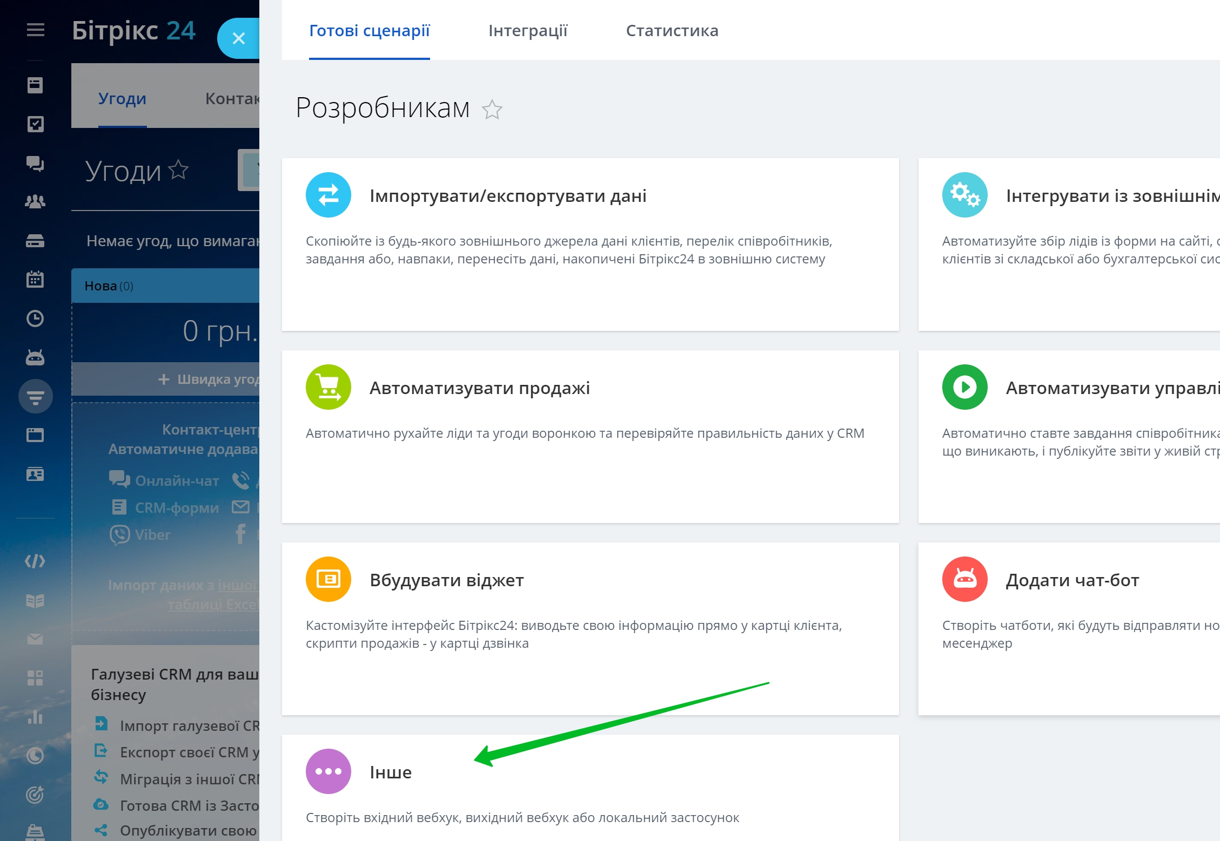
Task: Switch to Інтеграції tab
Action: click(x=528, y=31)
